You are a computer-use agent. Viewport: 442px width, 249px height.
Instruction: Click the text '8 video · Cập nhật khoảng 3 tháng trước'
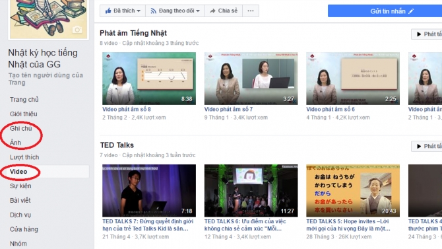[x=149, y=43]
